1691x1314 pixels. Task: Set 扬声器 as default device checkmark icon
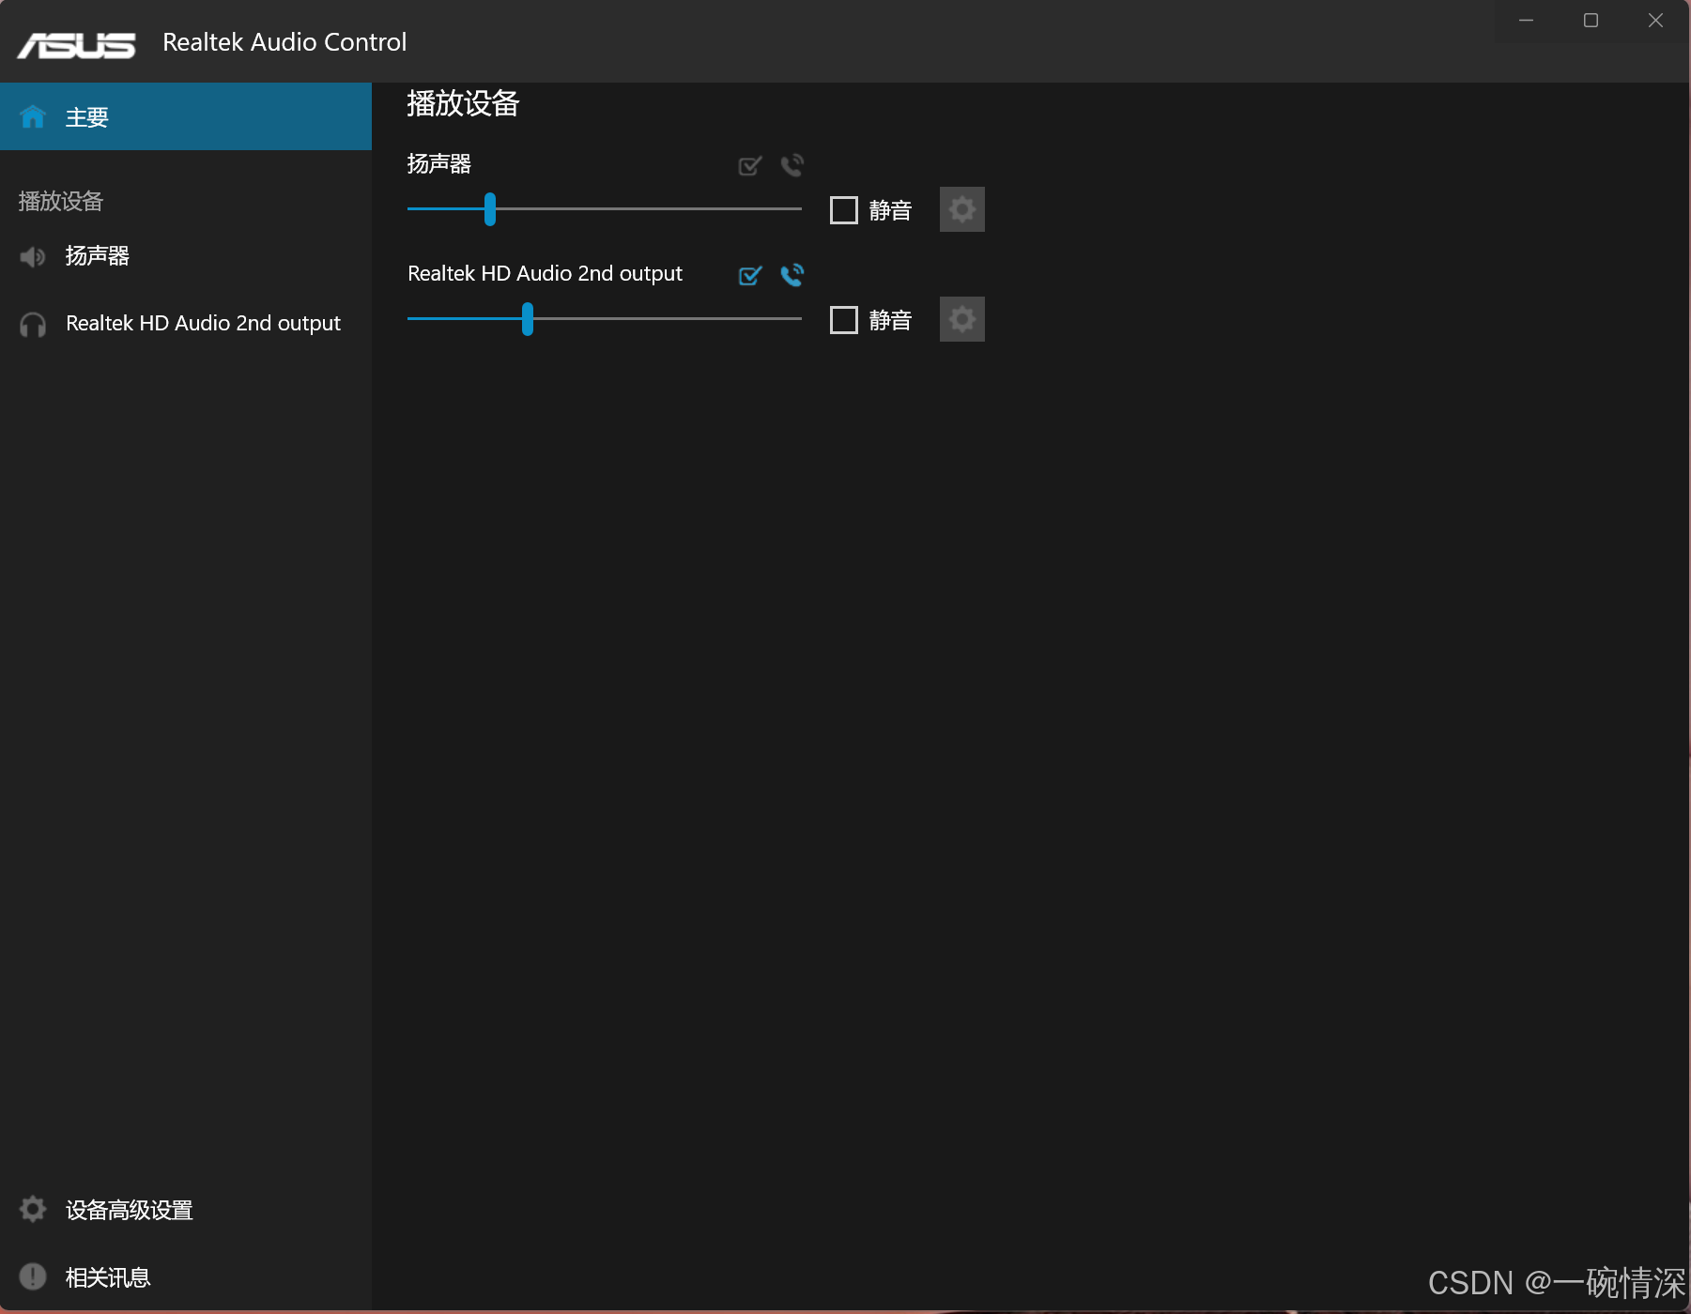coord(750,166)
